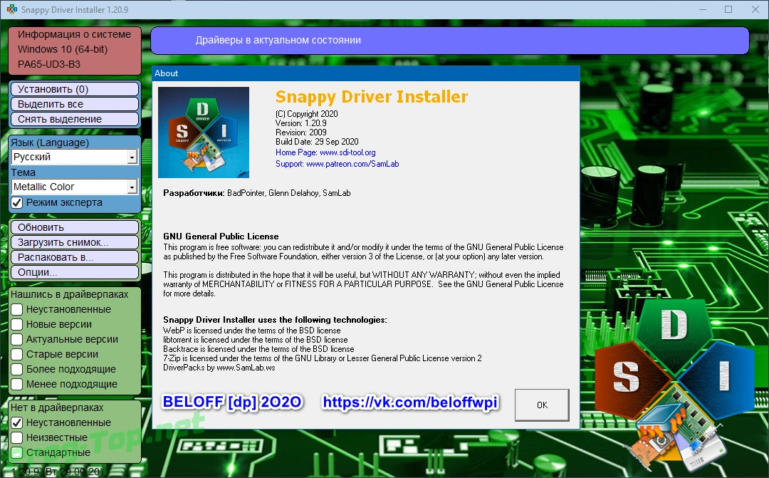
Task: Uncheck Неустановленные under Нет в драйверпаках
Action: (x=17, y=422)
